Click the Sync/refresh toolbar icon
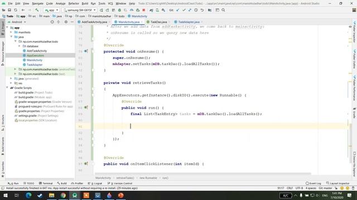 [x=16, y=10]
